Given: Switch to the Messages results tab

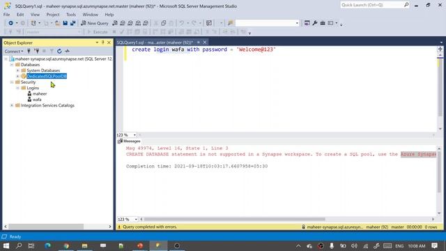Looking at the screenshot, I should click(x=129, y=141).
